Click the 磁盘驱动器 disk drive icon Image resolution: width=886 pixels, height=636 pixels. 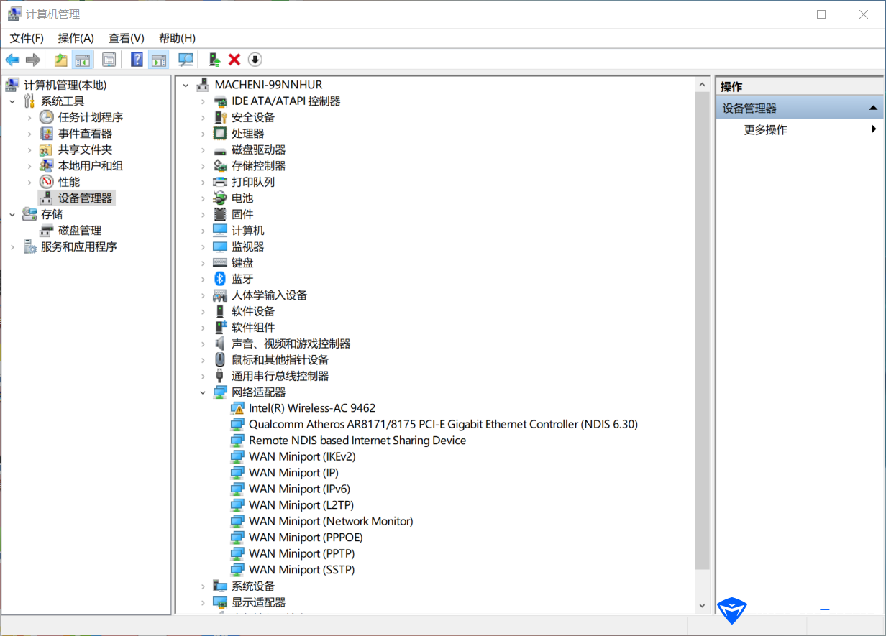pyautogui.click(x=220, y=149)
